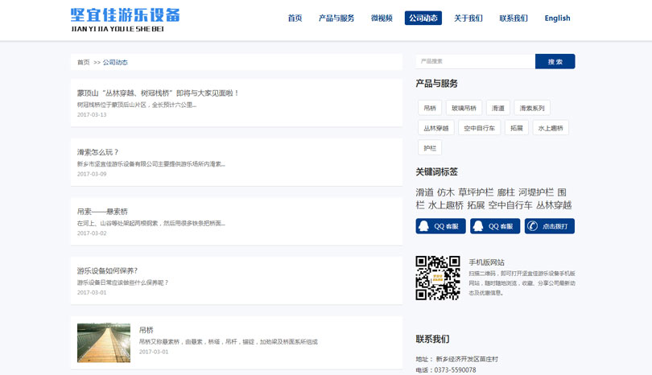Click the leftmost QQ 客服 penguin button

coord(440,226)
